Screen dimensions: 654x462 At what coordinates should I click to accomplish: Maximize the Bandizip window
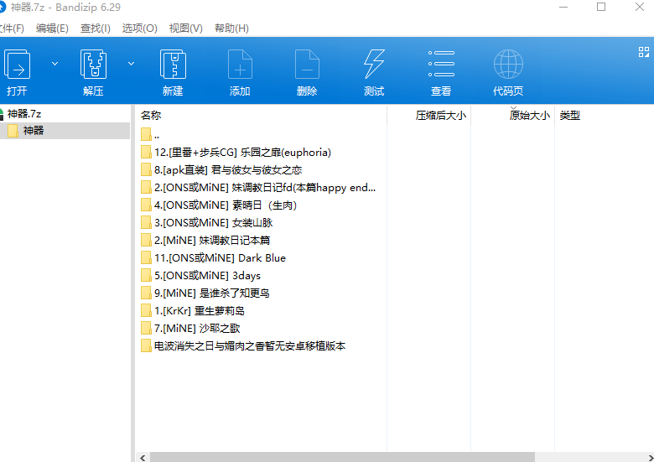coord(601,7)
